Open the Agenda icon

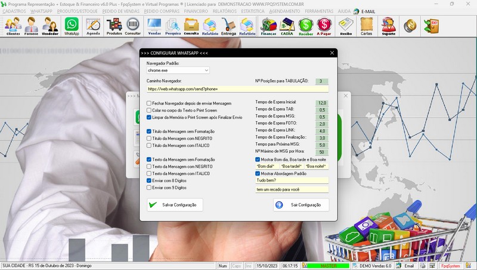click(x=93, y=26)
